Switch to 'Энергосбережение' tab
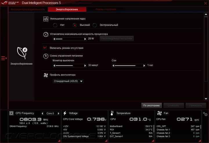The image size is (209, 143). pyautogui.click(x=67, y=10)
